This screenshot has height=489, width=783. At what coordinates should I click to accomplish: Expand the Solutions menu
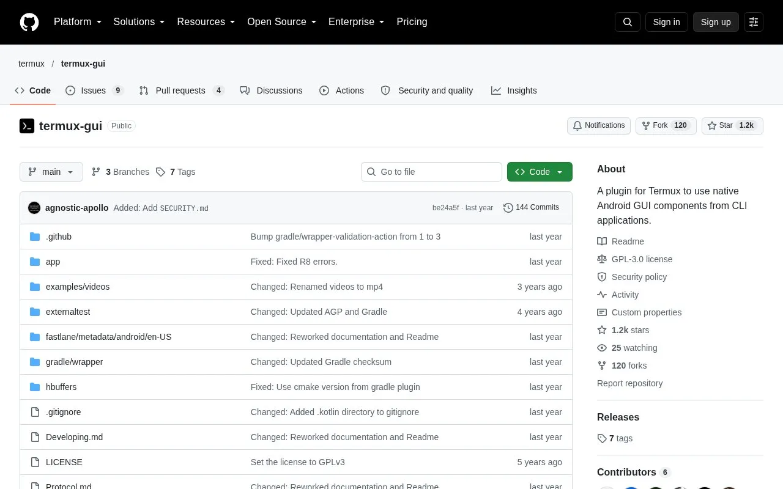pyautogui.click(x=139, y=22)
